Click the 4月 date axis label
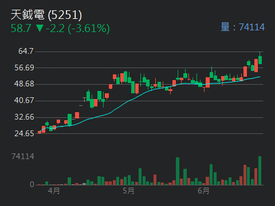Image resolution: width=275 pixels, height=206 pixels. [x=54, y=191]
